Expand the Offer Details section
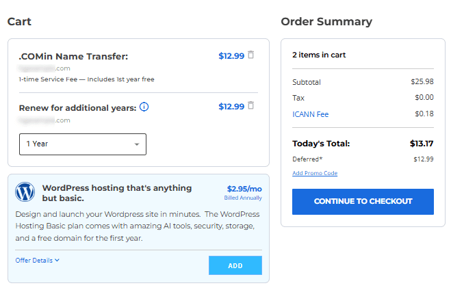 [x=38, y=260]
